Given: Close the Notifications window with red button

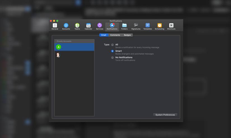Looking at the screenshot, I should click(x=51, y=21).
